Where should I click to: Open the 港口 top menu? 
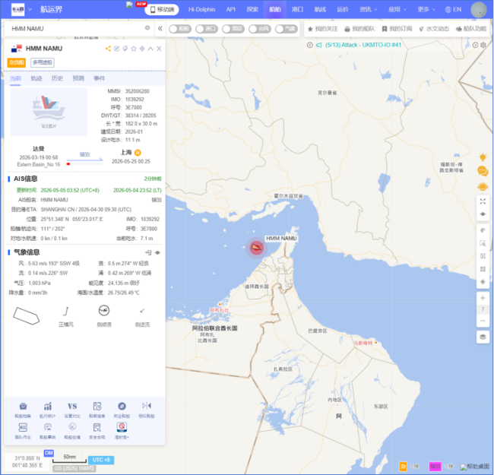tap(297, 9)
